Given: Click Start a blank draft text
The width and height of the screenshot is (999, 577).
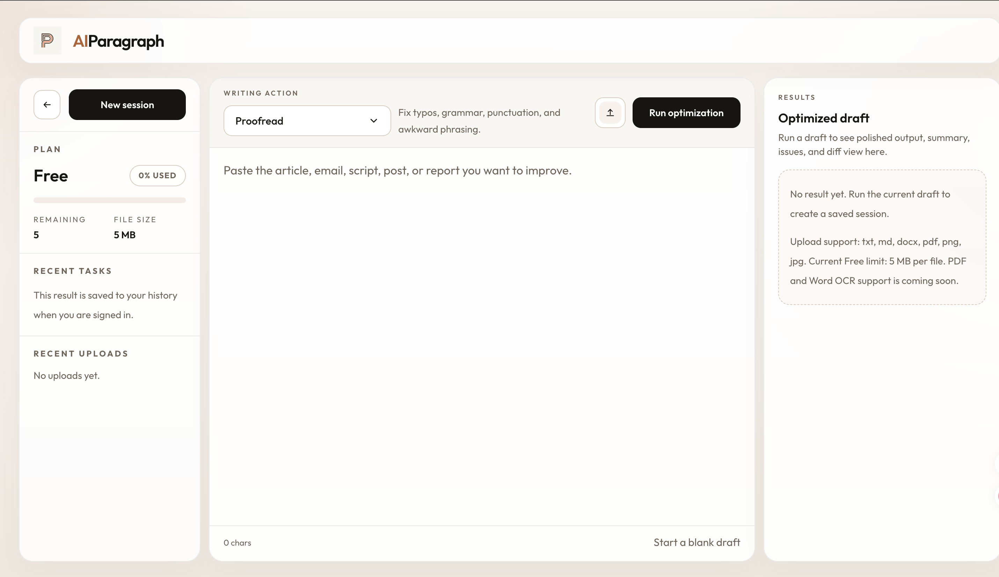Looking at the screenshot, I should click(x=696, y=542).
